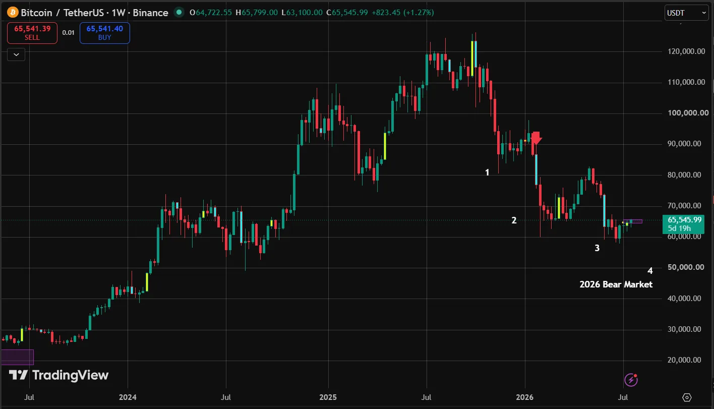
Task: Click the 70,000.00 price scale label
Action: (683, 206)
